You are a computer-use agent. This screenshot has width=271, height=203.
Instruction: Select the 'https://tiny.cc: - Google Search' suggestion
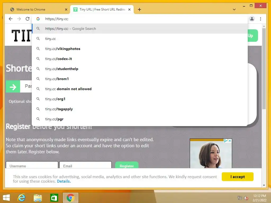(140, 29)
